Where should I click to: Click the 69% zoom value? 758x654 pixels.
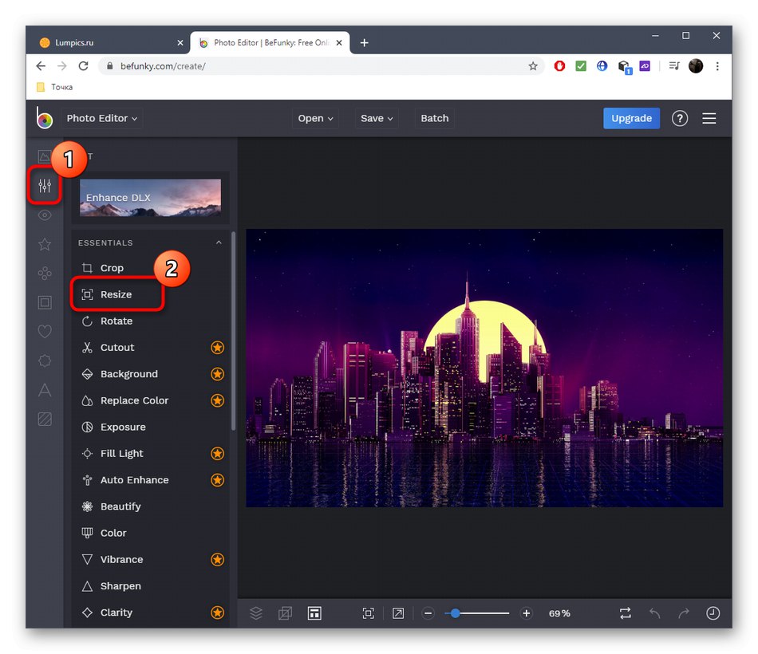tap(559, 613)
